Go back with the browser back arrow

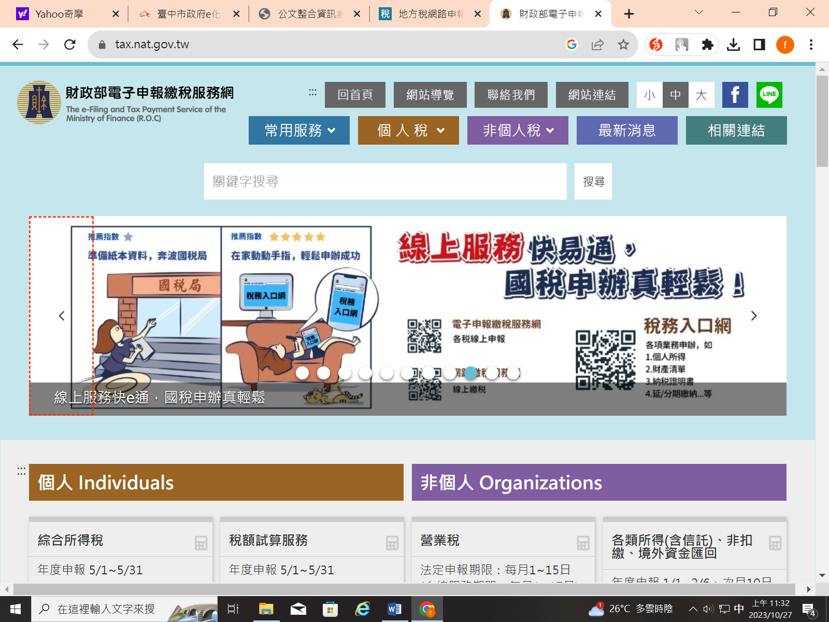(x=18, y=45)
